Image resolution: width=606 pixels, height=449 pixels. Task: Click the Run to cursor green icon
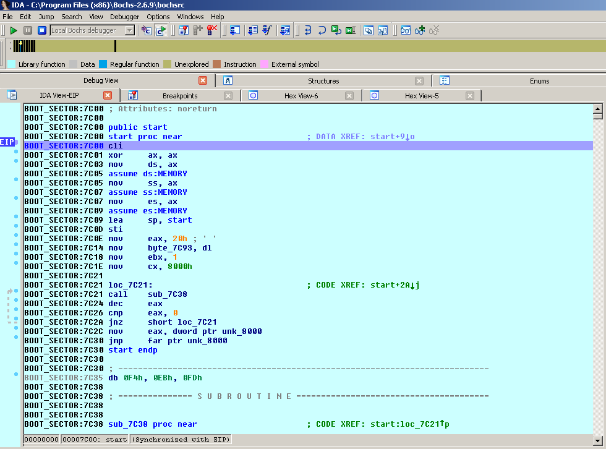click(x=351, y=30)
